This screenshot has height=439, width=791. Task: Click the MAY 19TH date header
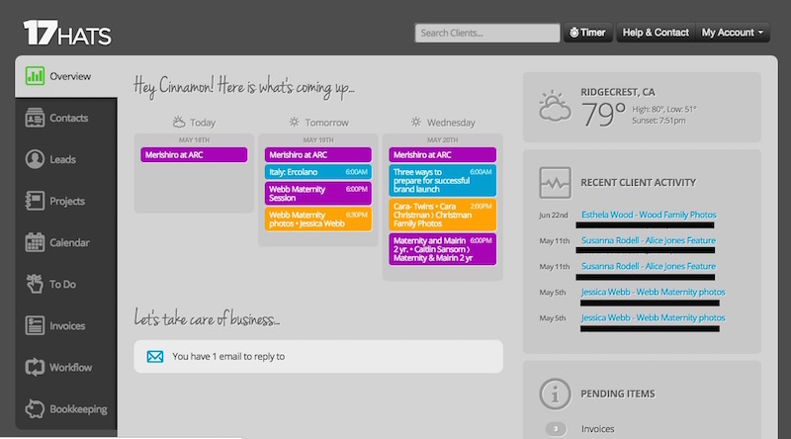pyautogui.click(x=317, y=139)
